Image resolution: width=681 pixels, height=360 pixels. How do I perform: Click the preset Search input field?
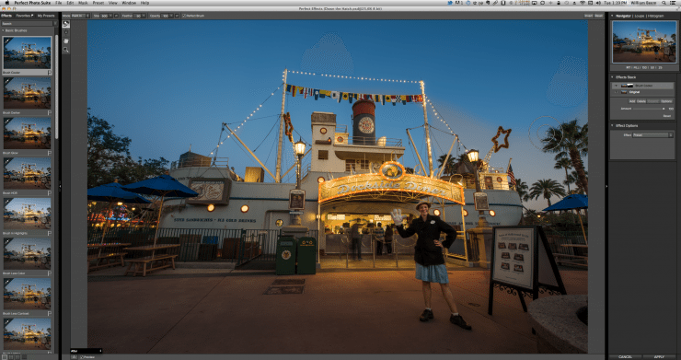27,24
